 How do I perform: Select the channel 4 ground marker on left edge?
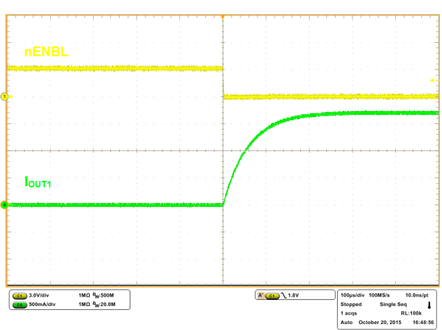point(5,205)
